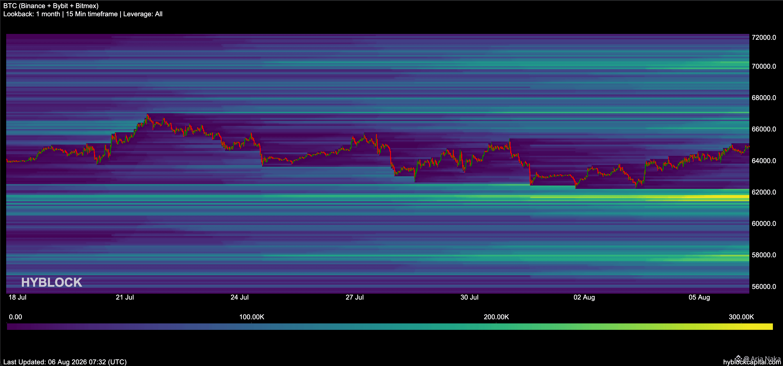783x366 pixels.
Task: Select the 58000.0 price axis label
Action: click(x=764, y=255)
